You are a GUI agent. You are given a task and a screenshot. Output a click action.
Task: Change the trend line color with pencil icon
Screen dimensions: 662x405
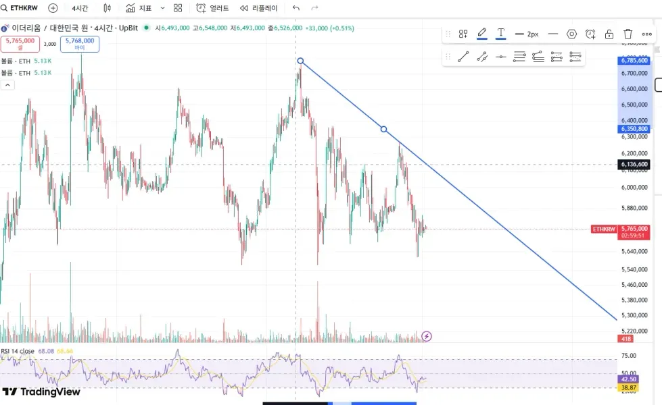481,34
